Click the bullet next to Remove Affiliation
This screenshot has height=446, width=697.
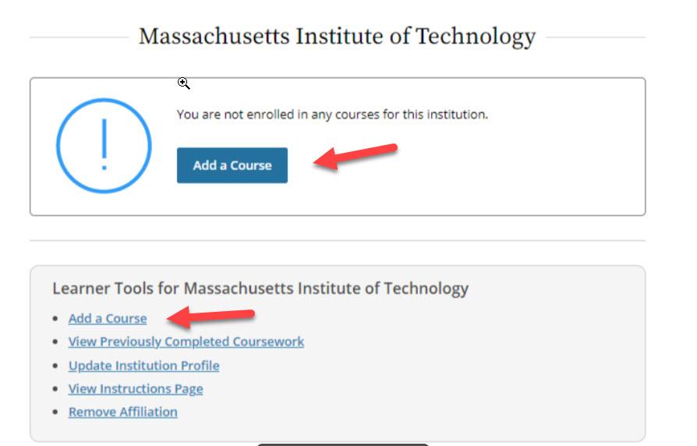[x=55, y=412]
